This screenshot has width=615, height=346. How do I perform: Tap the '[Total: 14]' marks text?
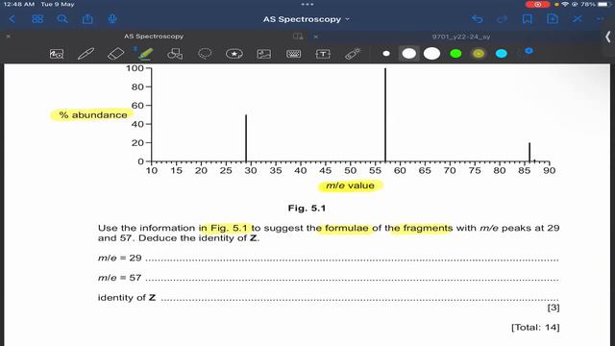(535, 327)
